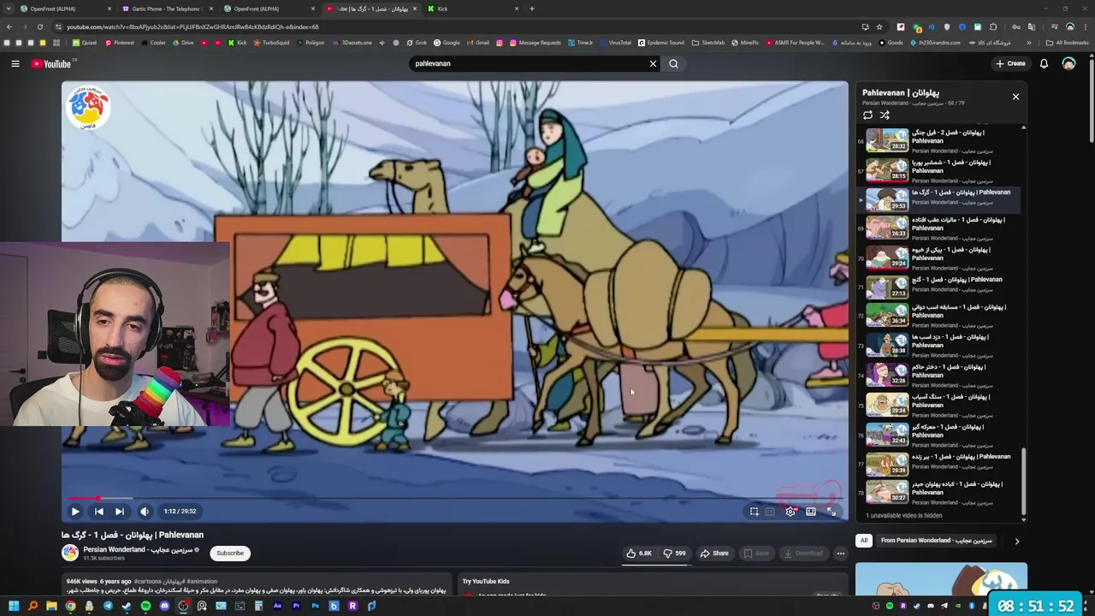Toggle closed captions in player
Screen dimensions: 1095x616
[770, 512]
